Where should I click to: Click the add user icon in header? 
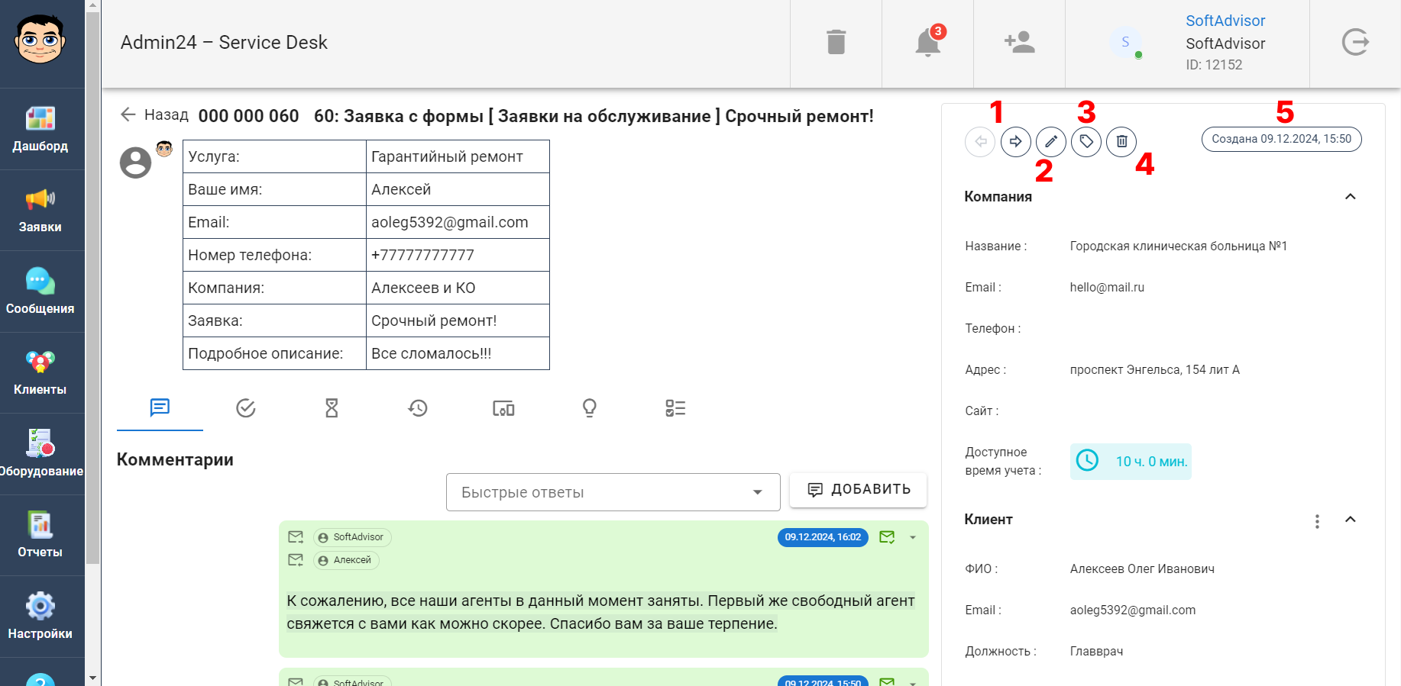(1019, 43)
